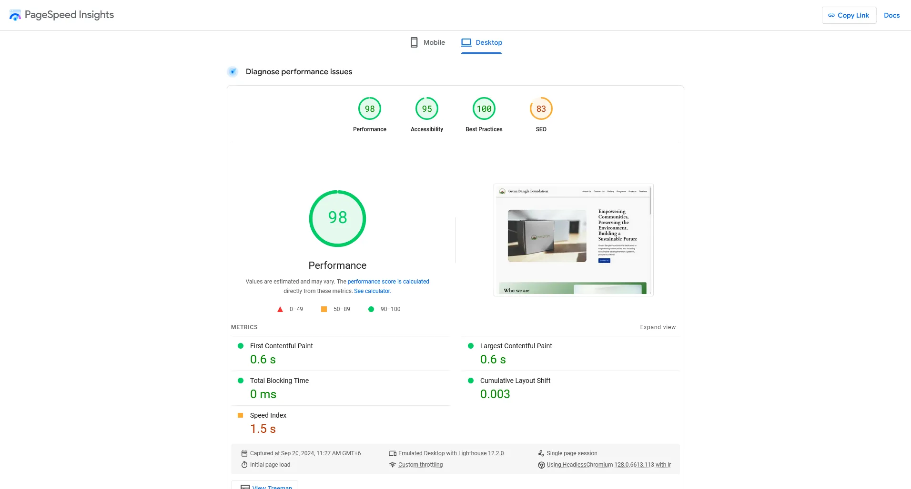Click the Best Practices gauge showing 100
The image size is (911, 489).
point(484,108)
